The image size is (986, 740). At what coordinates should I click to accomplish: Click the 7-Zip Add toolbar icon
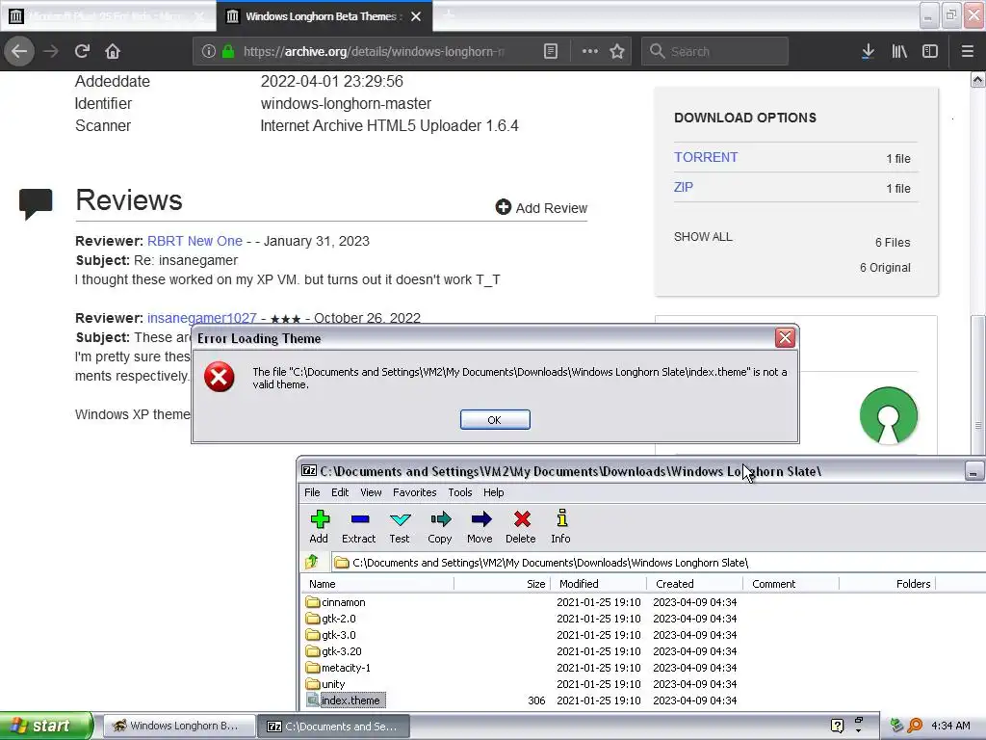pos(319,527)
